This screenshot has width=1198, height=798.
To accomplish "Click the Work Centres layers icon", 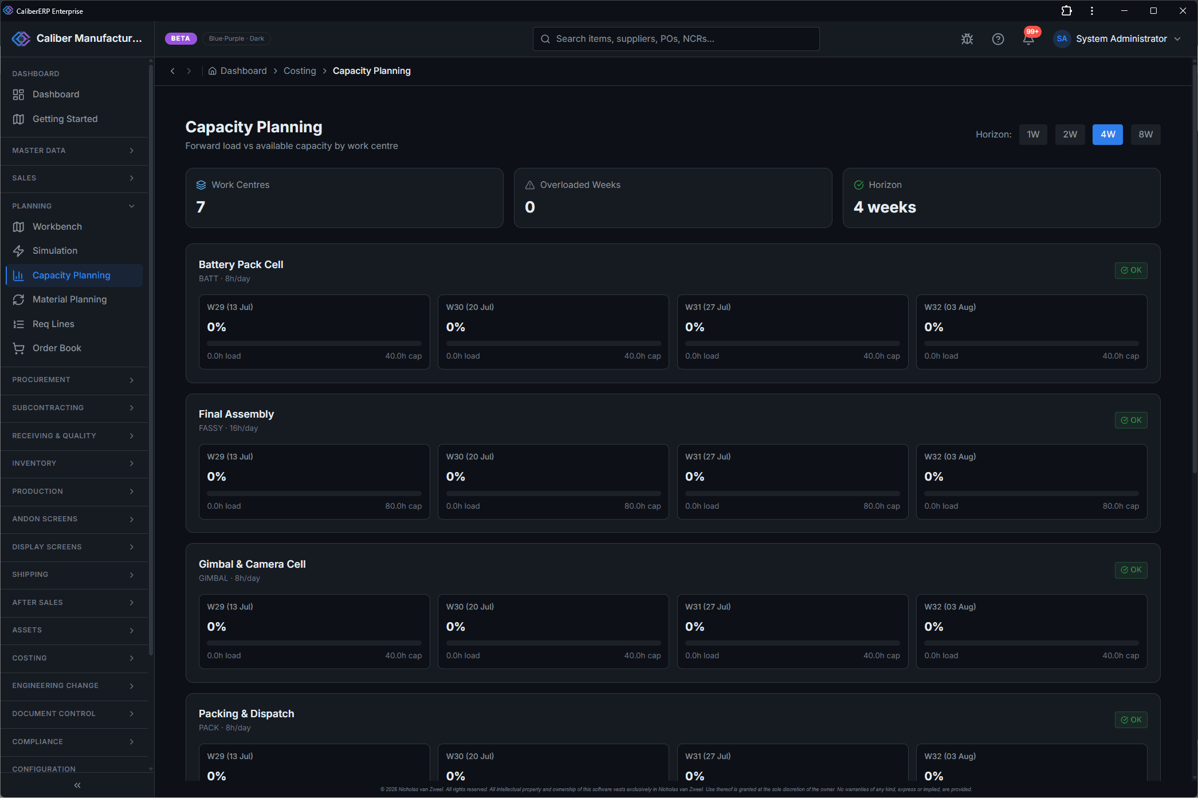I will click(x=201, y=185).
